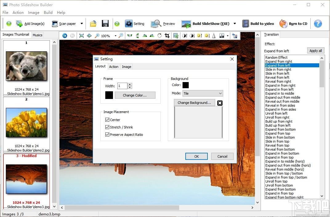Click the resize image icon
330x217 pixels.
click(176, 36)
